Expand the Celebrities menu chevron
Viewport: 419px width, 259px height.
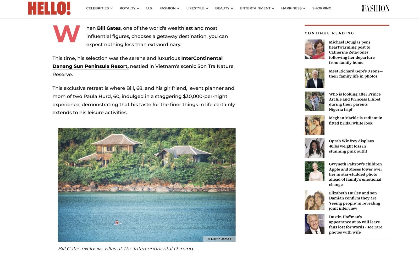coord(111,8)
